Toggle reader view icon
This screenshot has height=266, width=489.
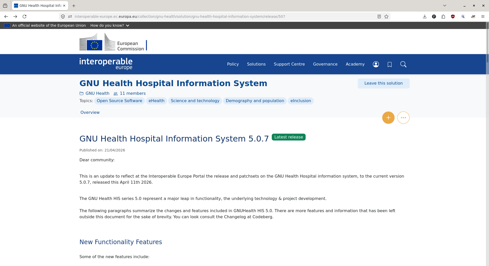click(x=379, y=17)
